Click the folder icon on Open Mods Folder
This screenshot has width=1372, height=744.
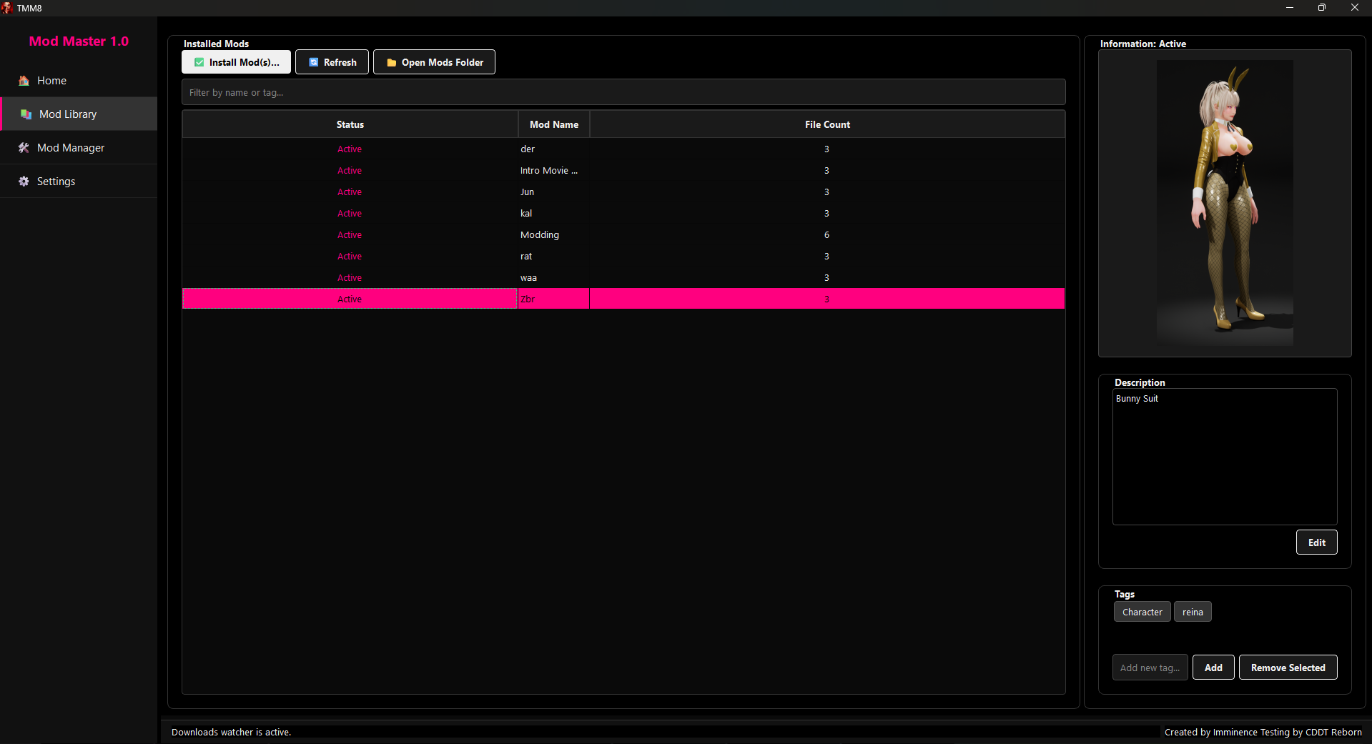[x=390, y=62]
